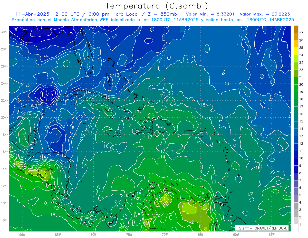Click legend value "12" on the color bar
Image resolution: width=308 pixels, height=238 pixels.
301,144
